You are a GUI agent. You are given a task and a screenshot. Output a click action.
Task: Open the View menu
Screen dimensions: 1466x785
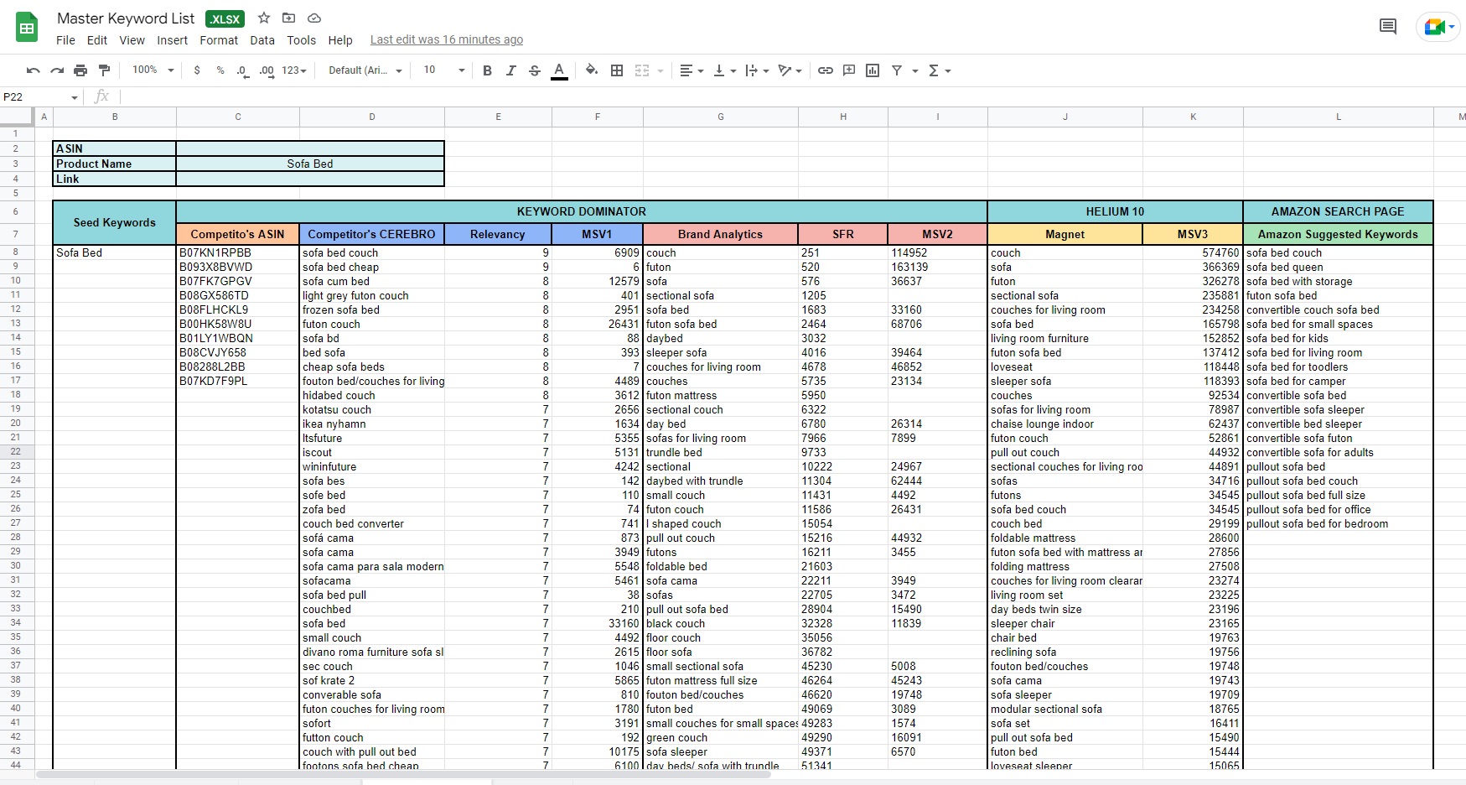(132, 40)
